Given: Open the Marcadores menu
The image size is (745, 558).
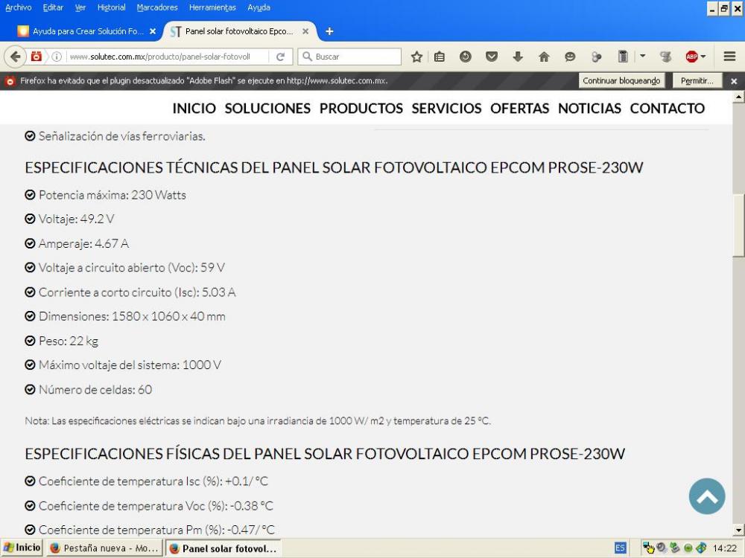Looking at the screenshot, I should (156, 7).
